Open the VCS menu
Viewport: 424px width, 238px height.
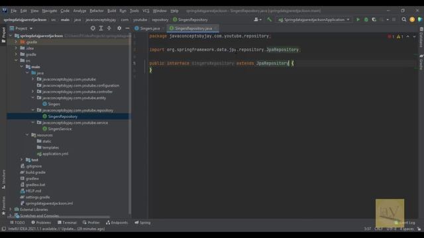point(146,11)
